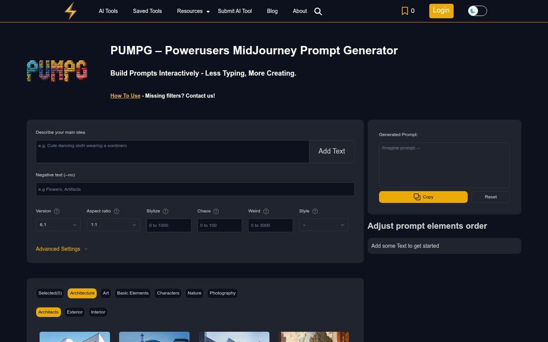Select the Nature category tab
The height and width of the screenshot is (342, 548).
[195, 293]
